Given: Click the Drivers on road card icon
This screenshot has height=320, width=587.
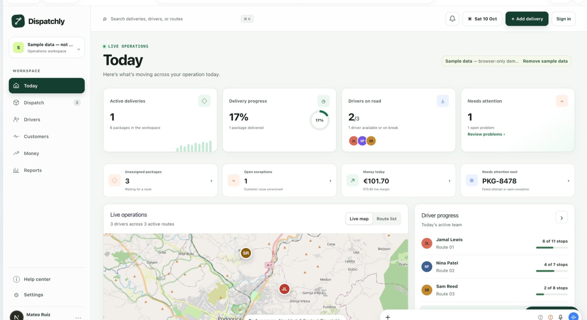Looking at the screenshot, I should [443, 101].
